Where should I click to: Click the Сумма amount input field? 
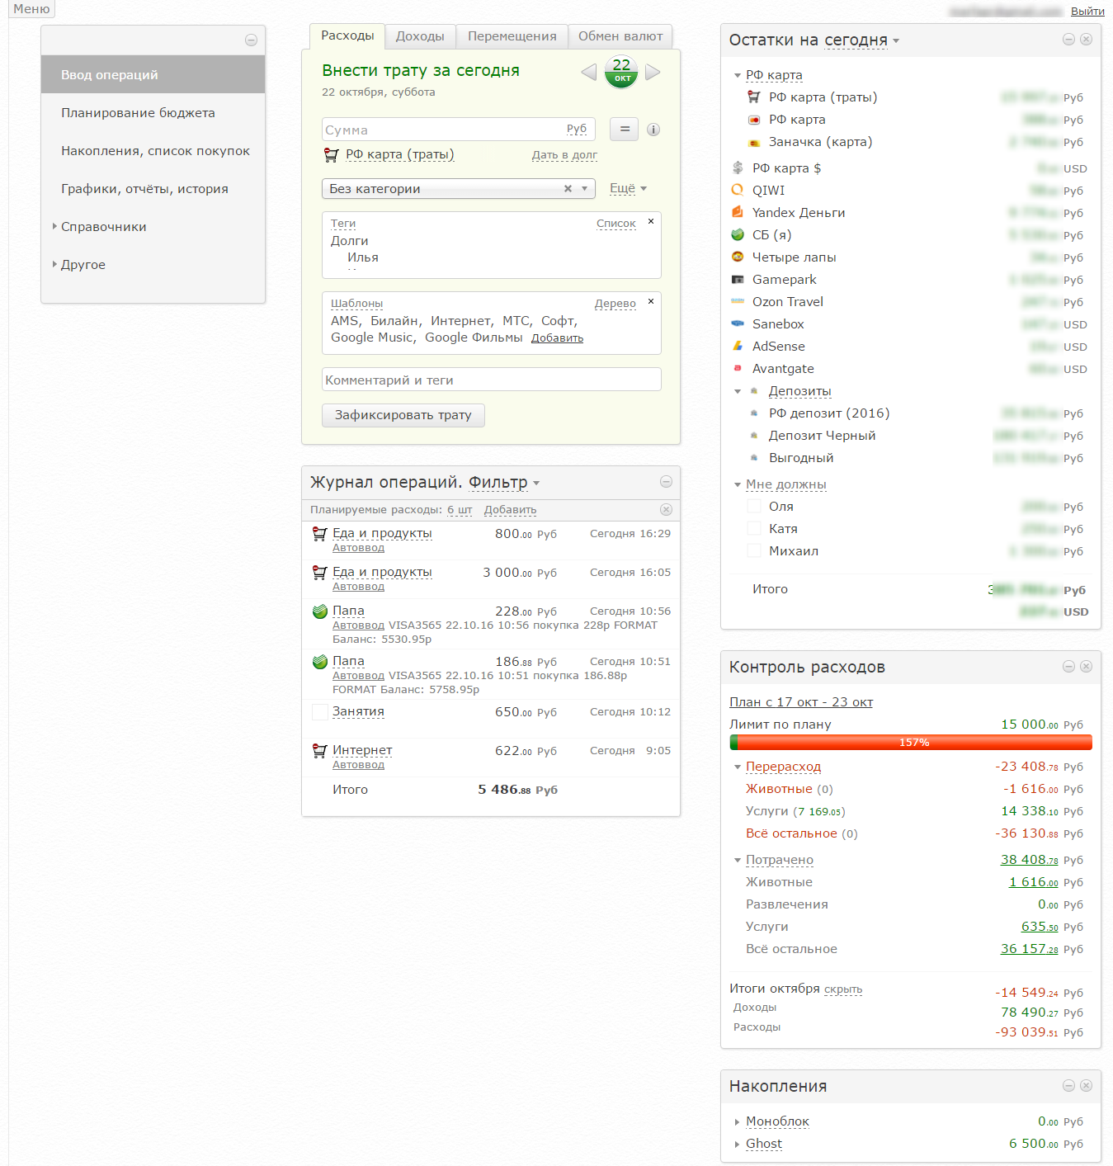[458, 130]
